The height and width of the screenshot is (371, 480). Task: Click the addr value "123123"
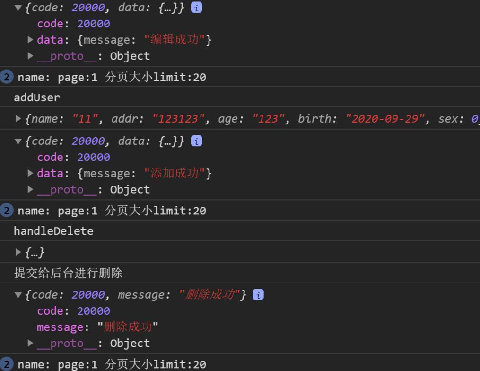tap(178, 119)
